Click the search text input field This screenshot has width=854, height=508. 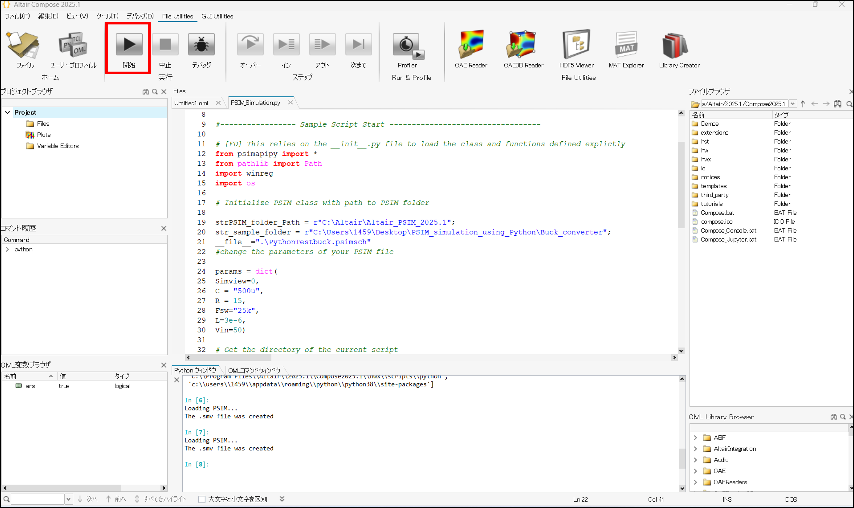(38, 499)
